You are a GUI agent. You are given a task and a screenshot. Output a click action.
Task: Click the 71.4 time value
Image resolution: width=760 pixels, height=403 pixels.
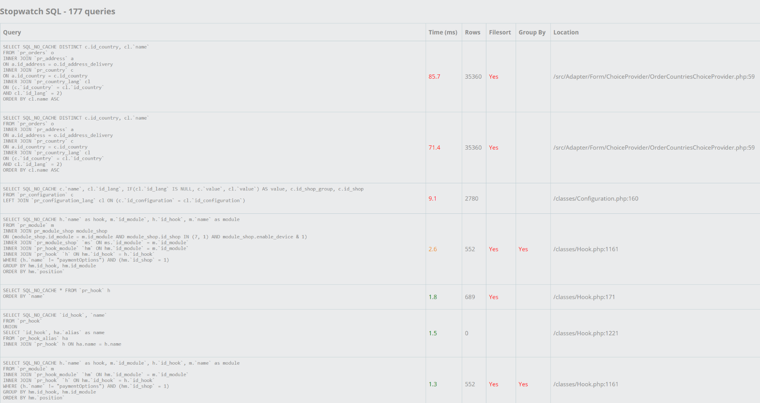(x=434, y=148)
